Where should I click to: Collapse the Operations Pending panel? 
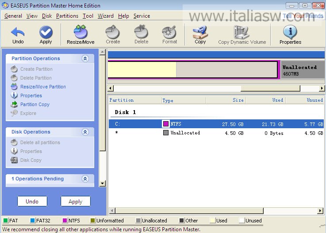(x=85, y=179)
